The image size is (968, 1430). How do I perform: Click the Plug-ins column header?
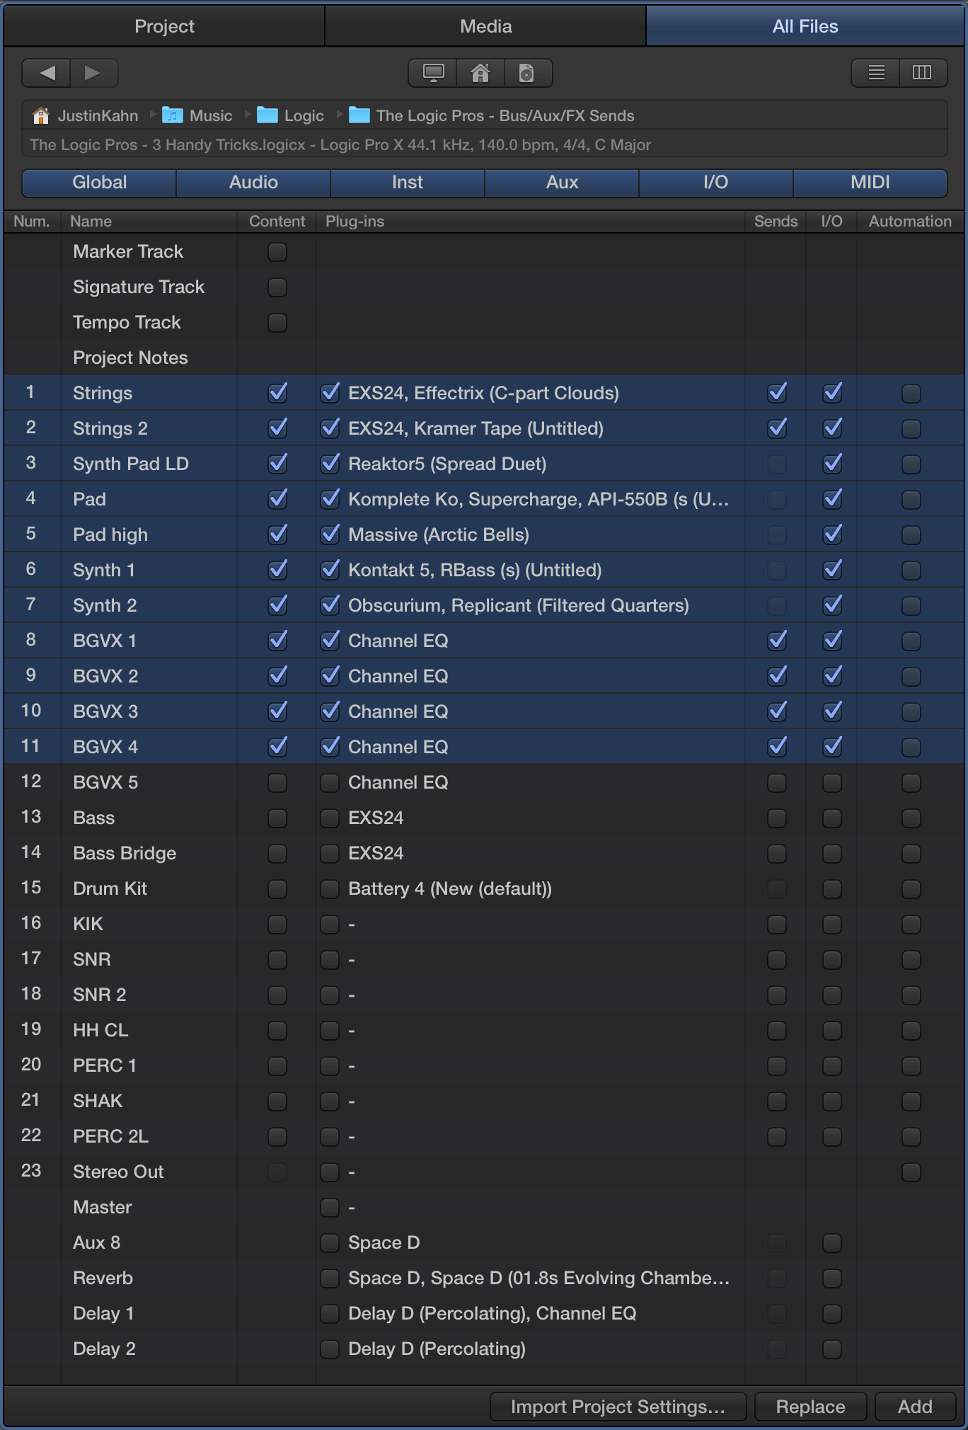530,222
